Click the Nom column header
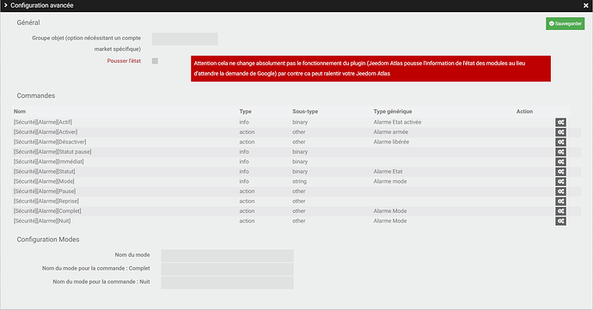The image size is (593, 310). (x=20, y=111)
